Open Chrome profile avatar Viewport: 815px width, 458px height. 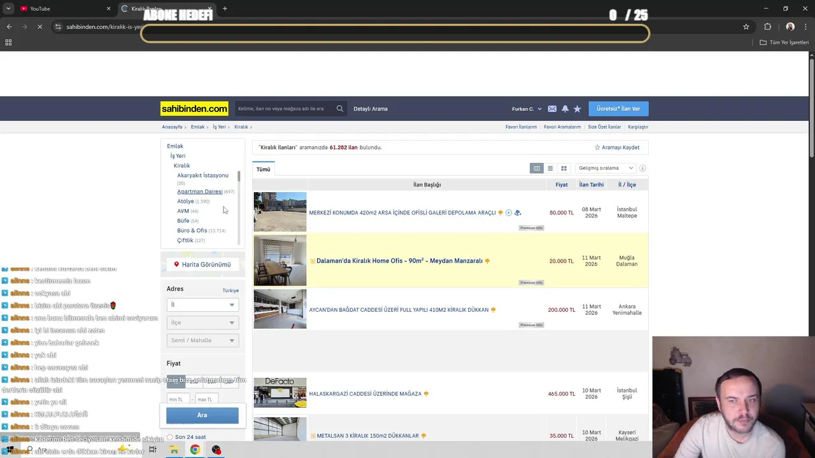pos(790,27)
